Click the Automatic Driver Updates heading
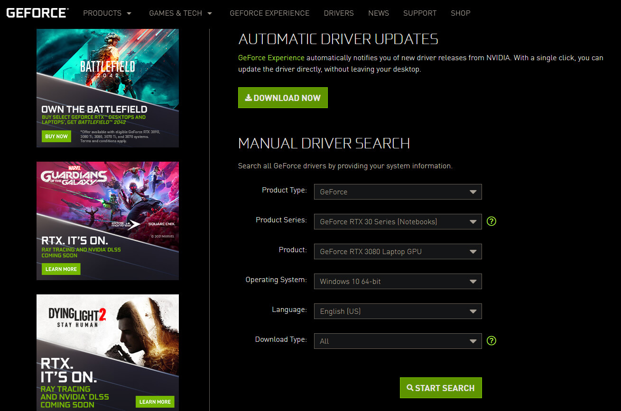This screenshot has height=411, width=621. pos(338,39)
